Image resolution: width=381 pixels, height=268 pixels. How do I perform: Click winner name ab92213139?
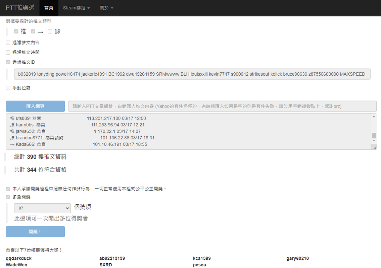click(x=112, y=258)
